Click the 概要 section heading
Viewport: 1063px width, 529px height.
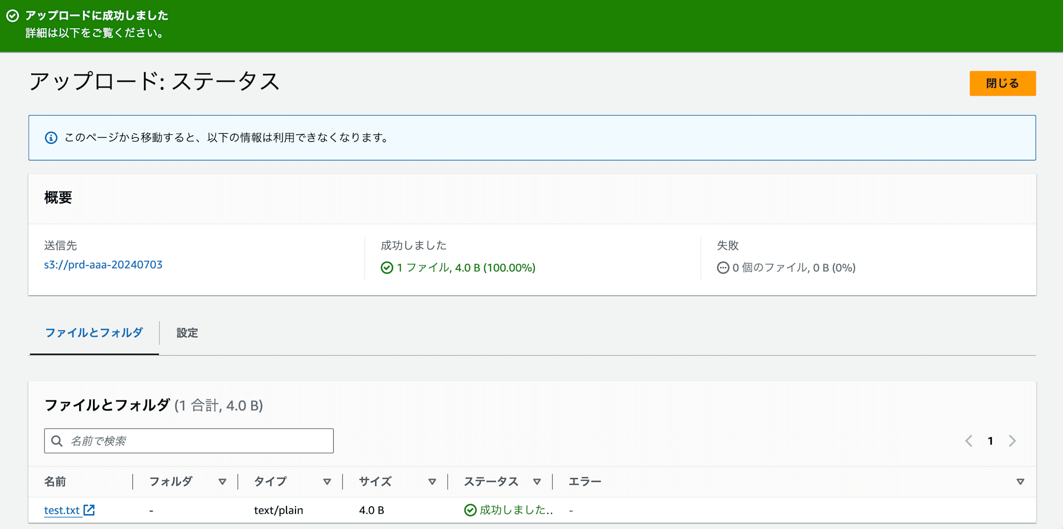point(58,198)
